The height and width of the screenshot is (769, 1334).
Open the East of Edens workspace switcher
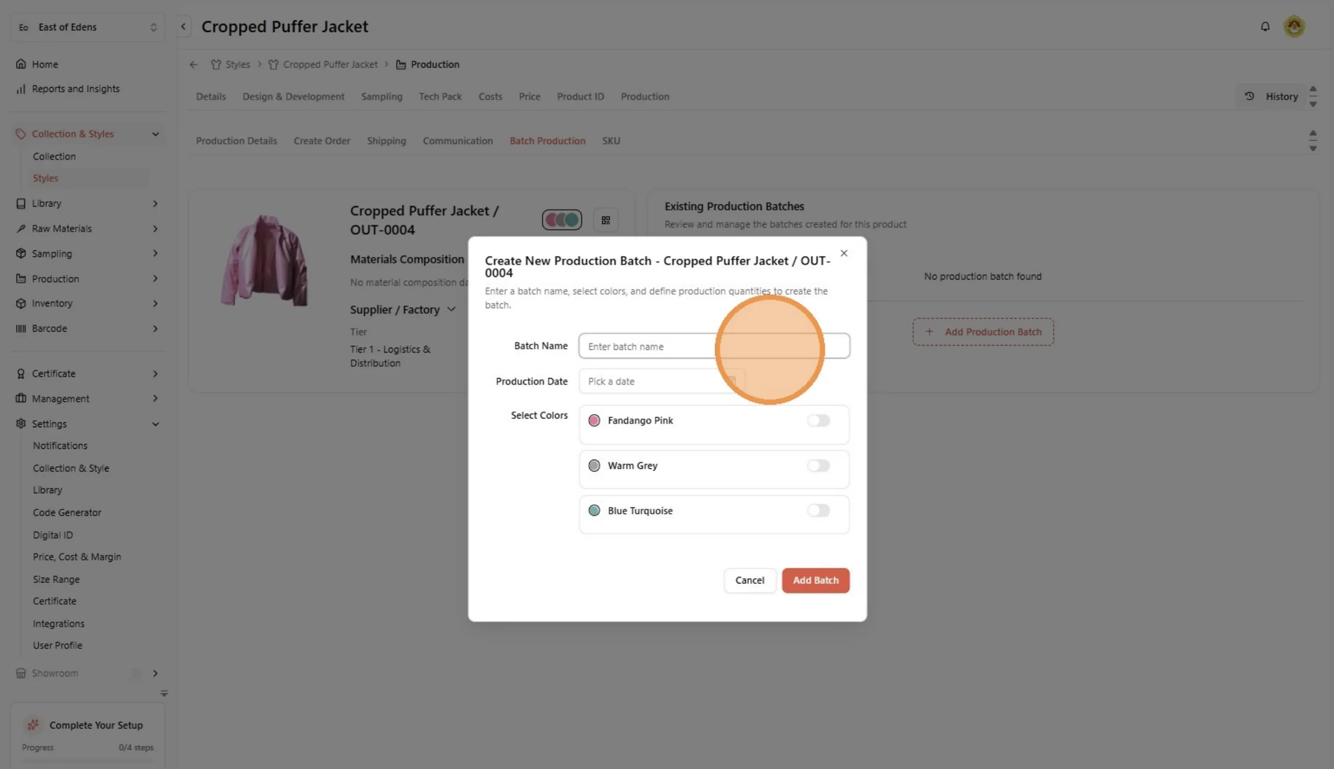tap(88, 27)
